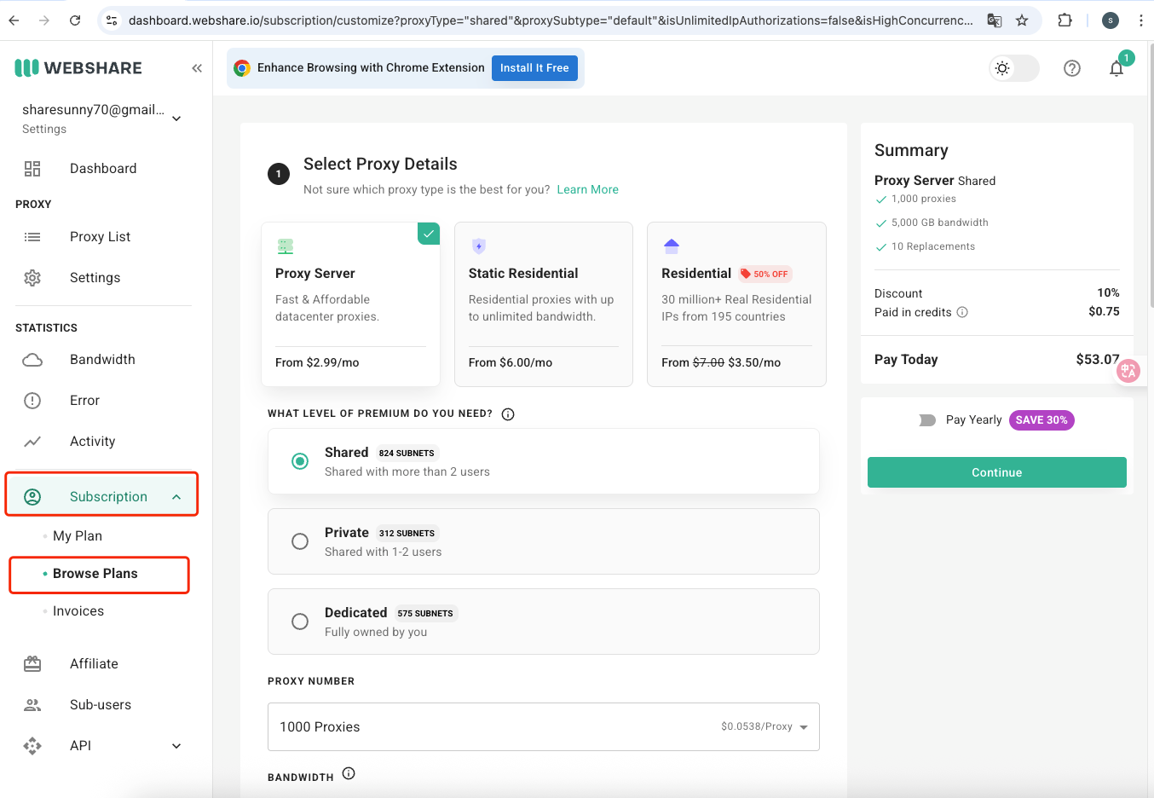Screen dimensions: 1154x798
Task: Click the Dashboard grid icon
Action: pos(32,169)
